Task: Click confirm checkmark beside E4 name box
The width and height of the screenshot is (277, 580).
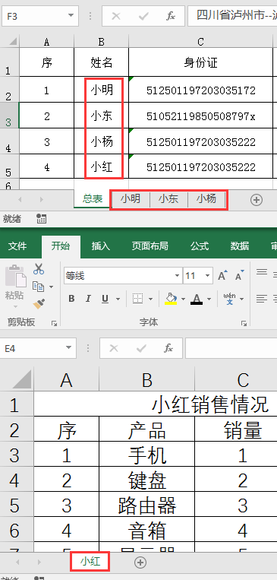Action: pyautogui.click(x=141, y=348)
